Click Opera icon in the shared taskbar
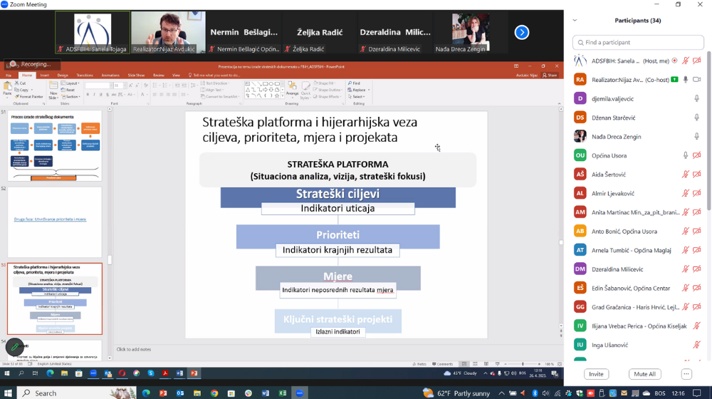The width and height of the screenshot is (712, 399). click(x=122, y=373)
